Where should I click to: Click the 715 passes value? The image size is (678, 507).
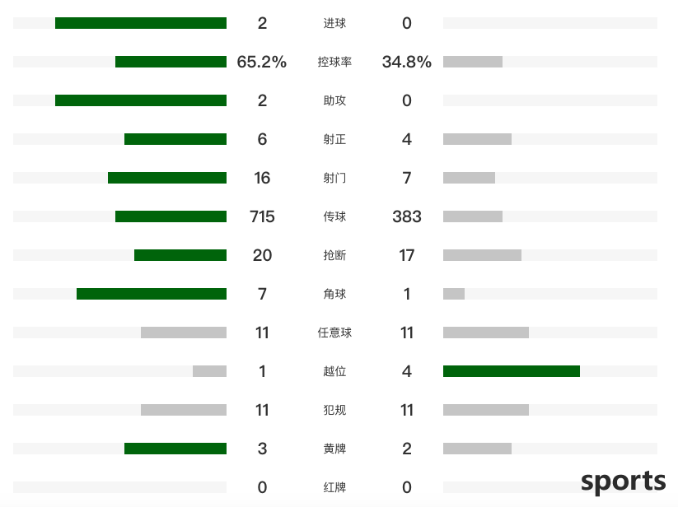click(x=262, y=216)
